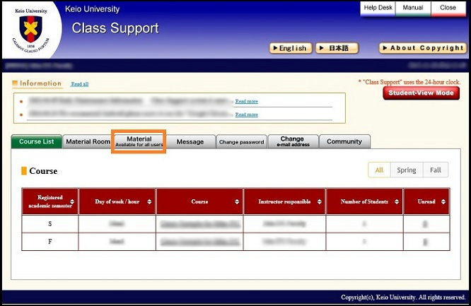Click Read all information link

(x=79, y=84)
